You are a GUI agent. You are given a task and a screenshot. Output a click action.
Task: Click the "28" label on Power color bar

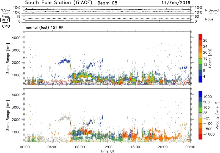pyautogui.click(x=205, y=40)
